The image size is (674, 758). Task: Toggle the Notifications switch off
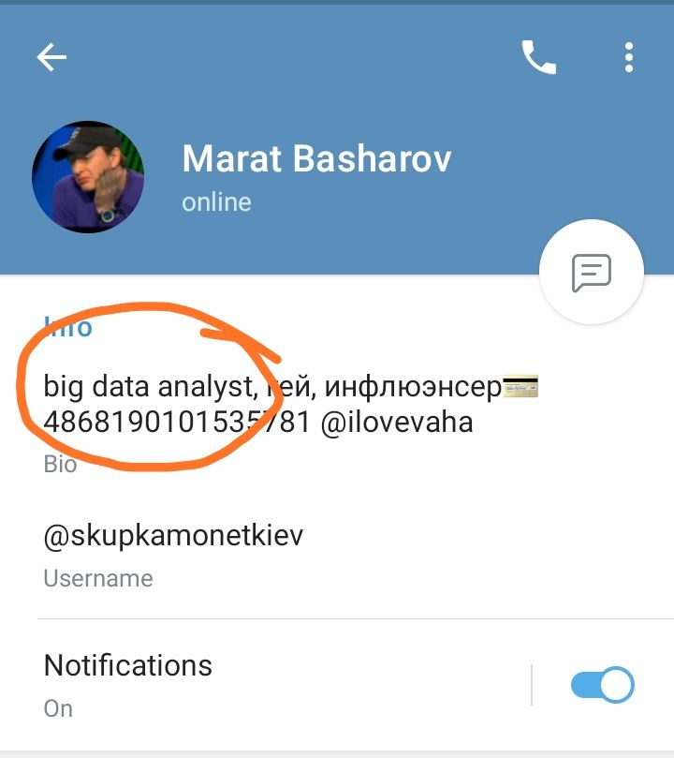[x=602, y=685]
